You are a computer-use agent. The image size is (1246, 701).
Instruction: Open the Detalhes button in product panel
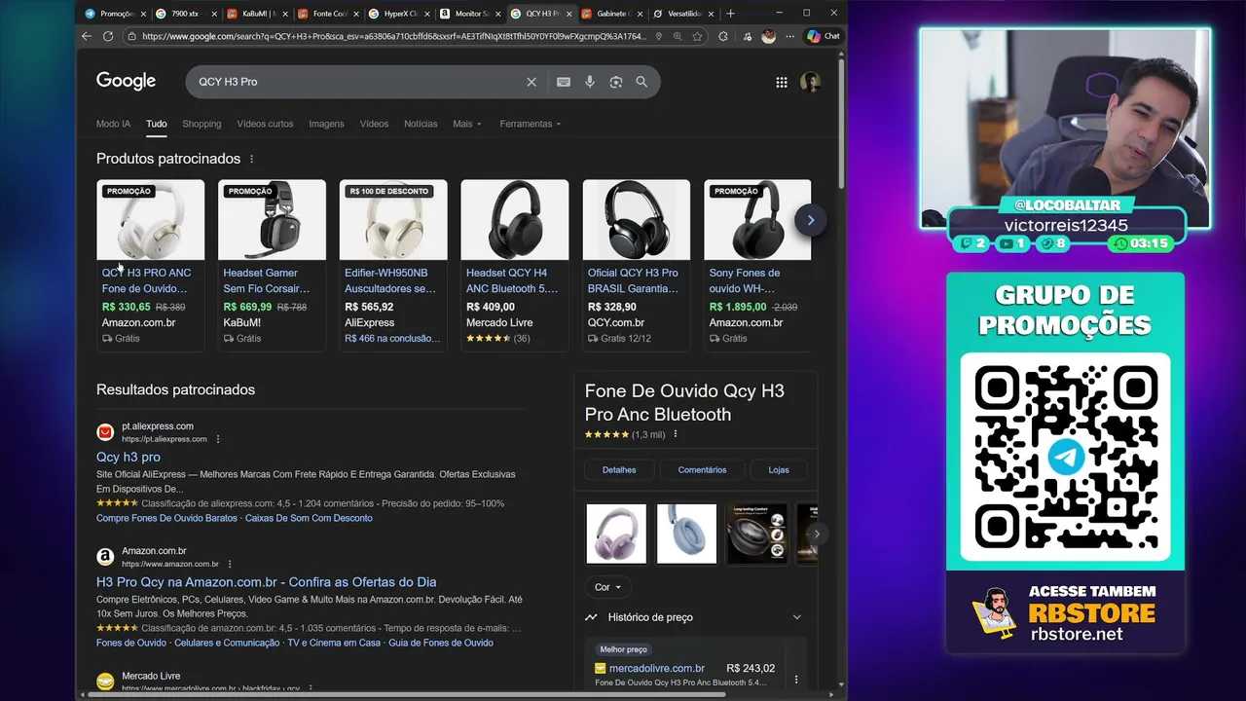619,469
